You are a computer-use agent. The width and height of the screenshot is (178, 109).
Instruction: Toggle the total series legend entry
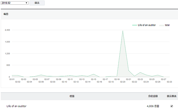pyautogui.click(x=164, y=25)
